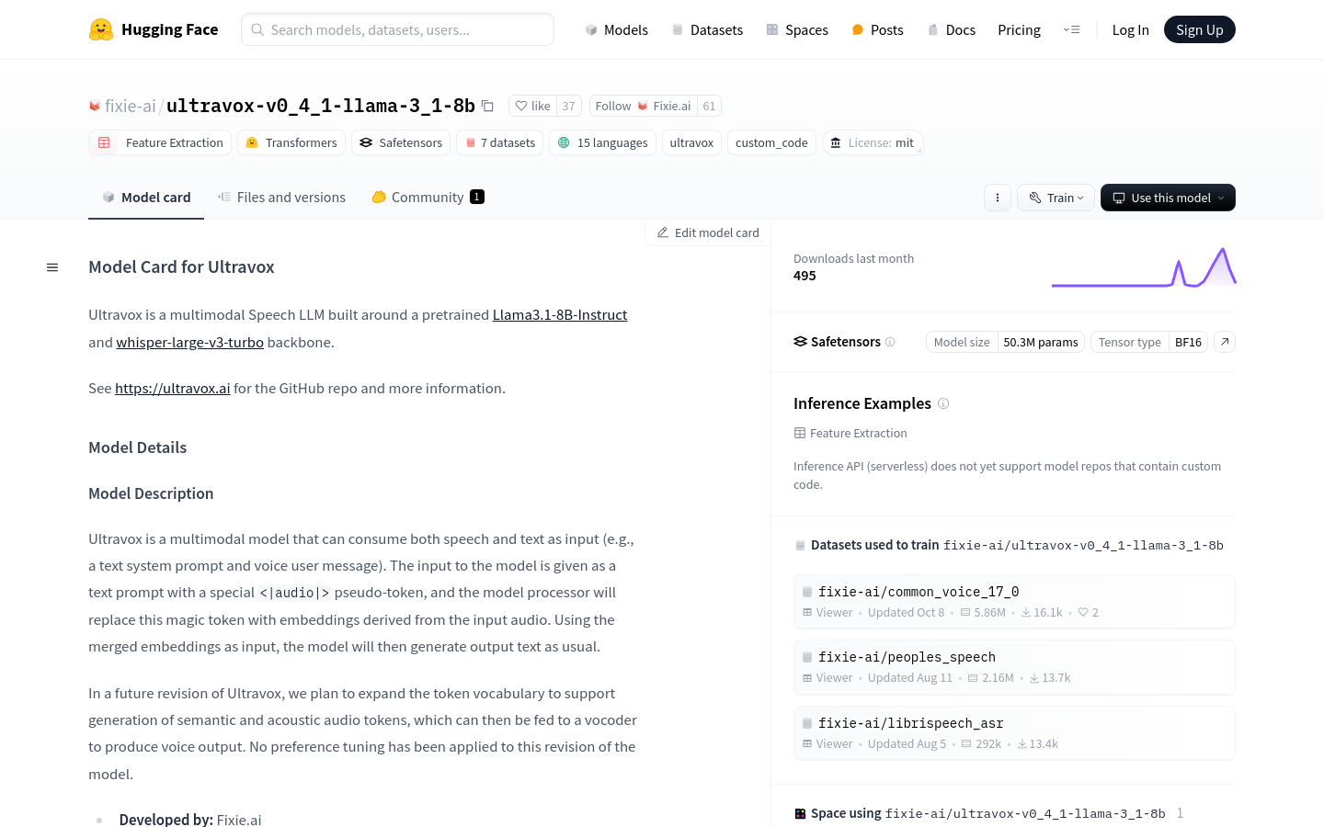The width and height of the screenshot is (1324, 827).
Task: Click the info icon next to Safetensors
Action: pos(890,342)
